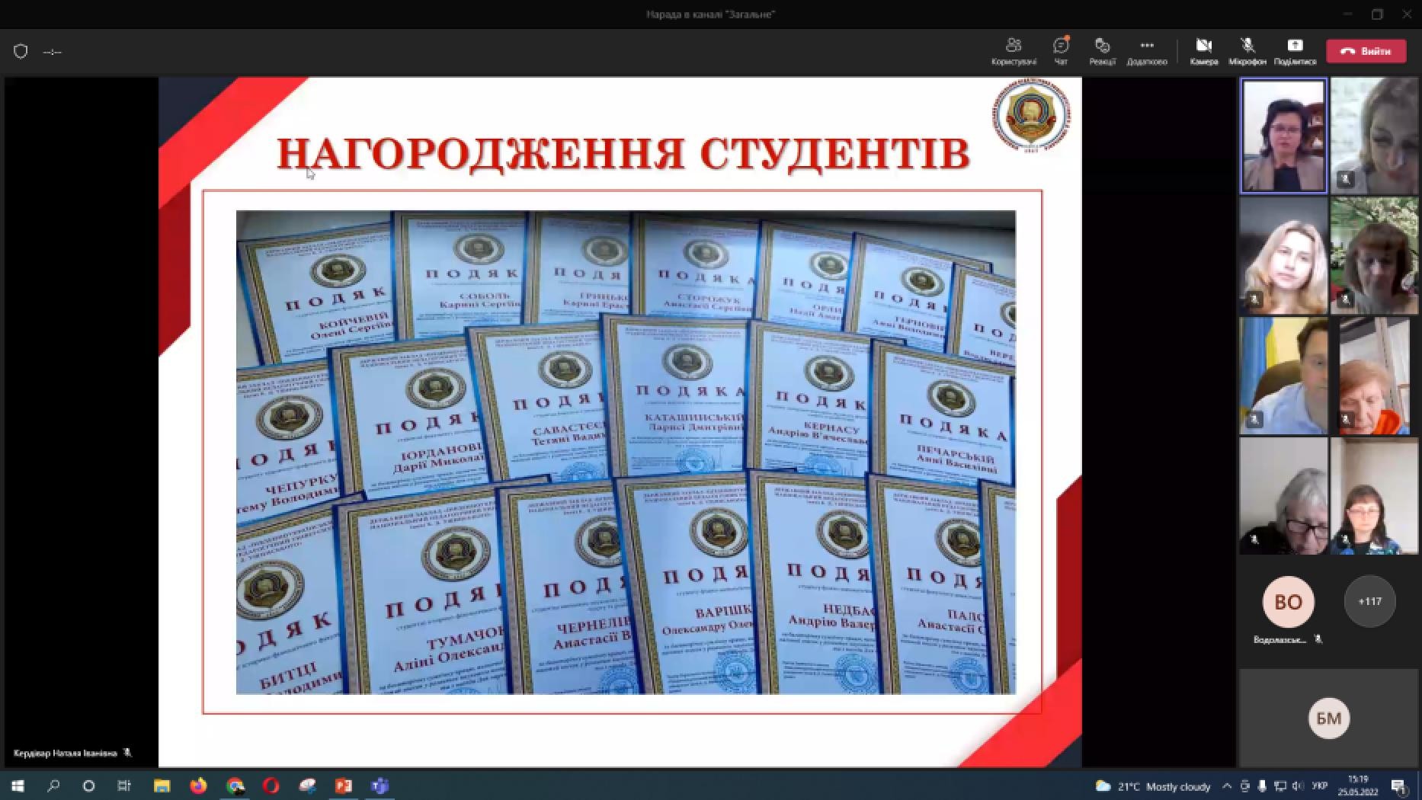Open Windows Search from the taskbar
The width and height of the screenshot is (1422, 800).
pyautogui.click(x=53, y=786)
